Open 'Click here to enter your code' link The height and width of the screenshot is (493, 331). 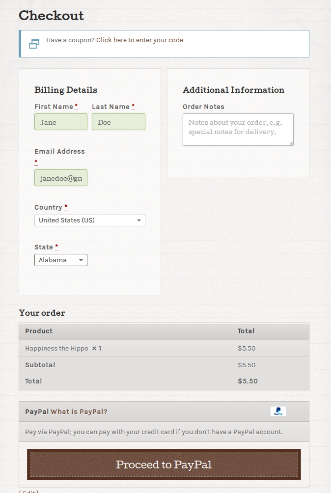pyautogui.click(x=139, y=40)
